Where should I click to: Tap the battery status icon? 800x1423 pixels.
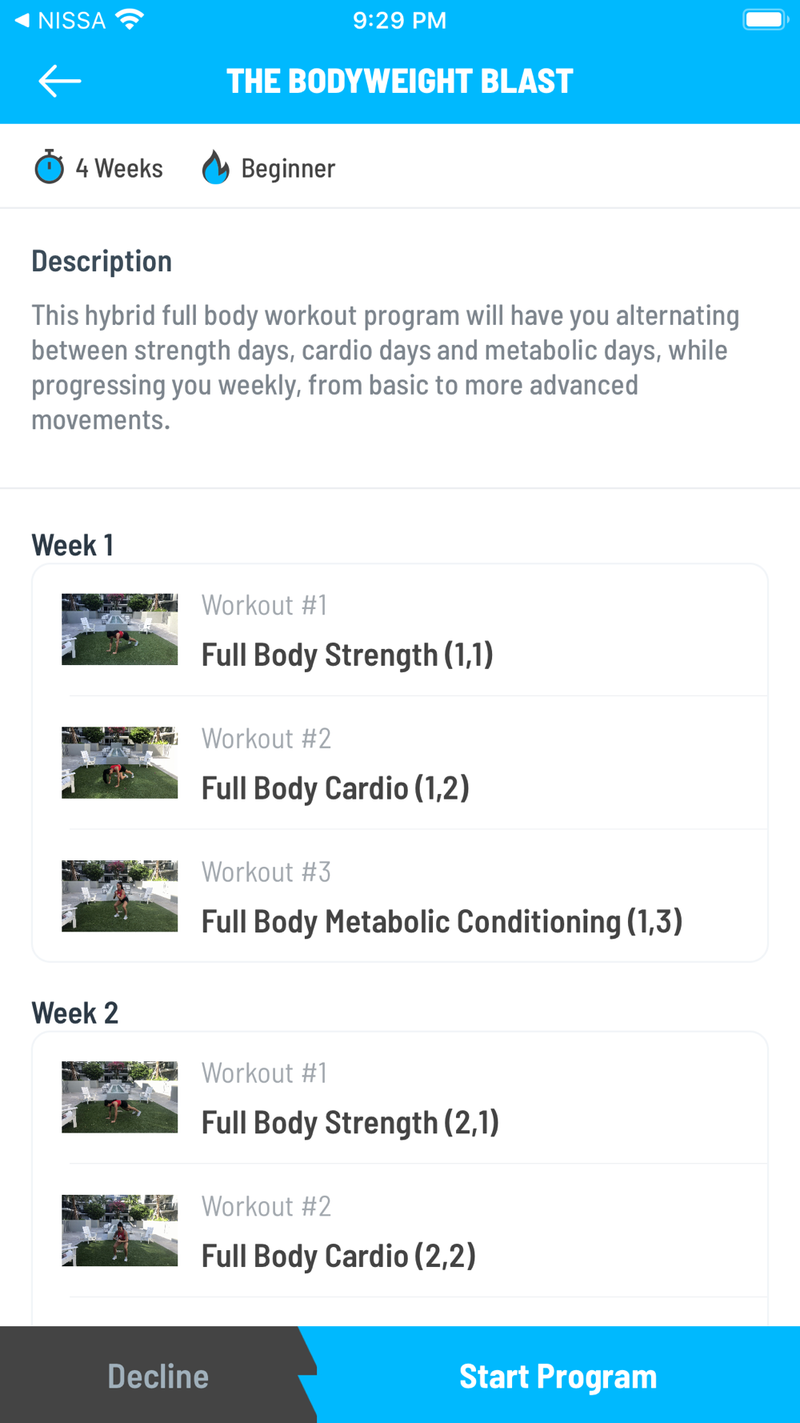765,19
